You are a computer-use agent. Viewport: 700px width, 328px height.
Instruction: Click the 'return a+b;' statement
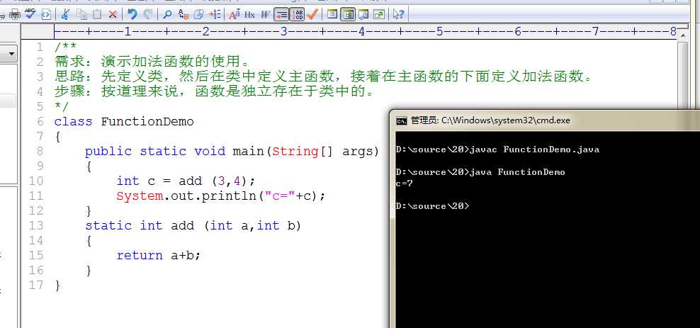[x=159, y=255]
